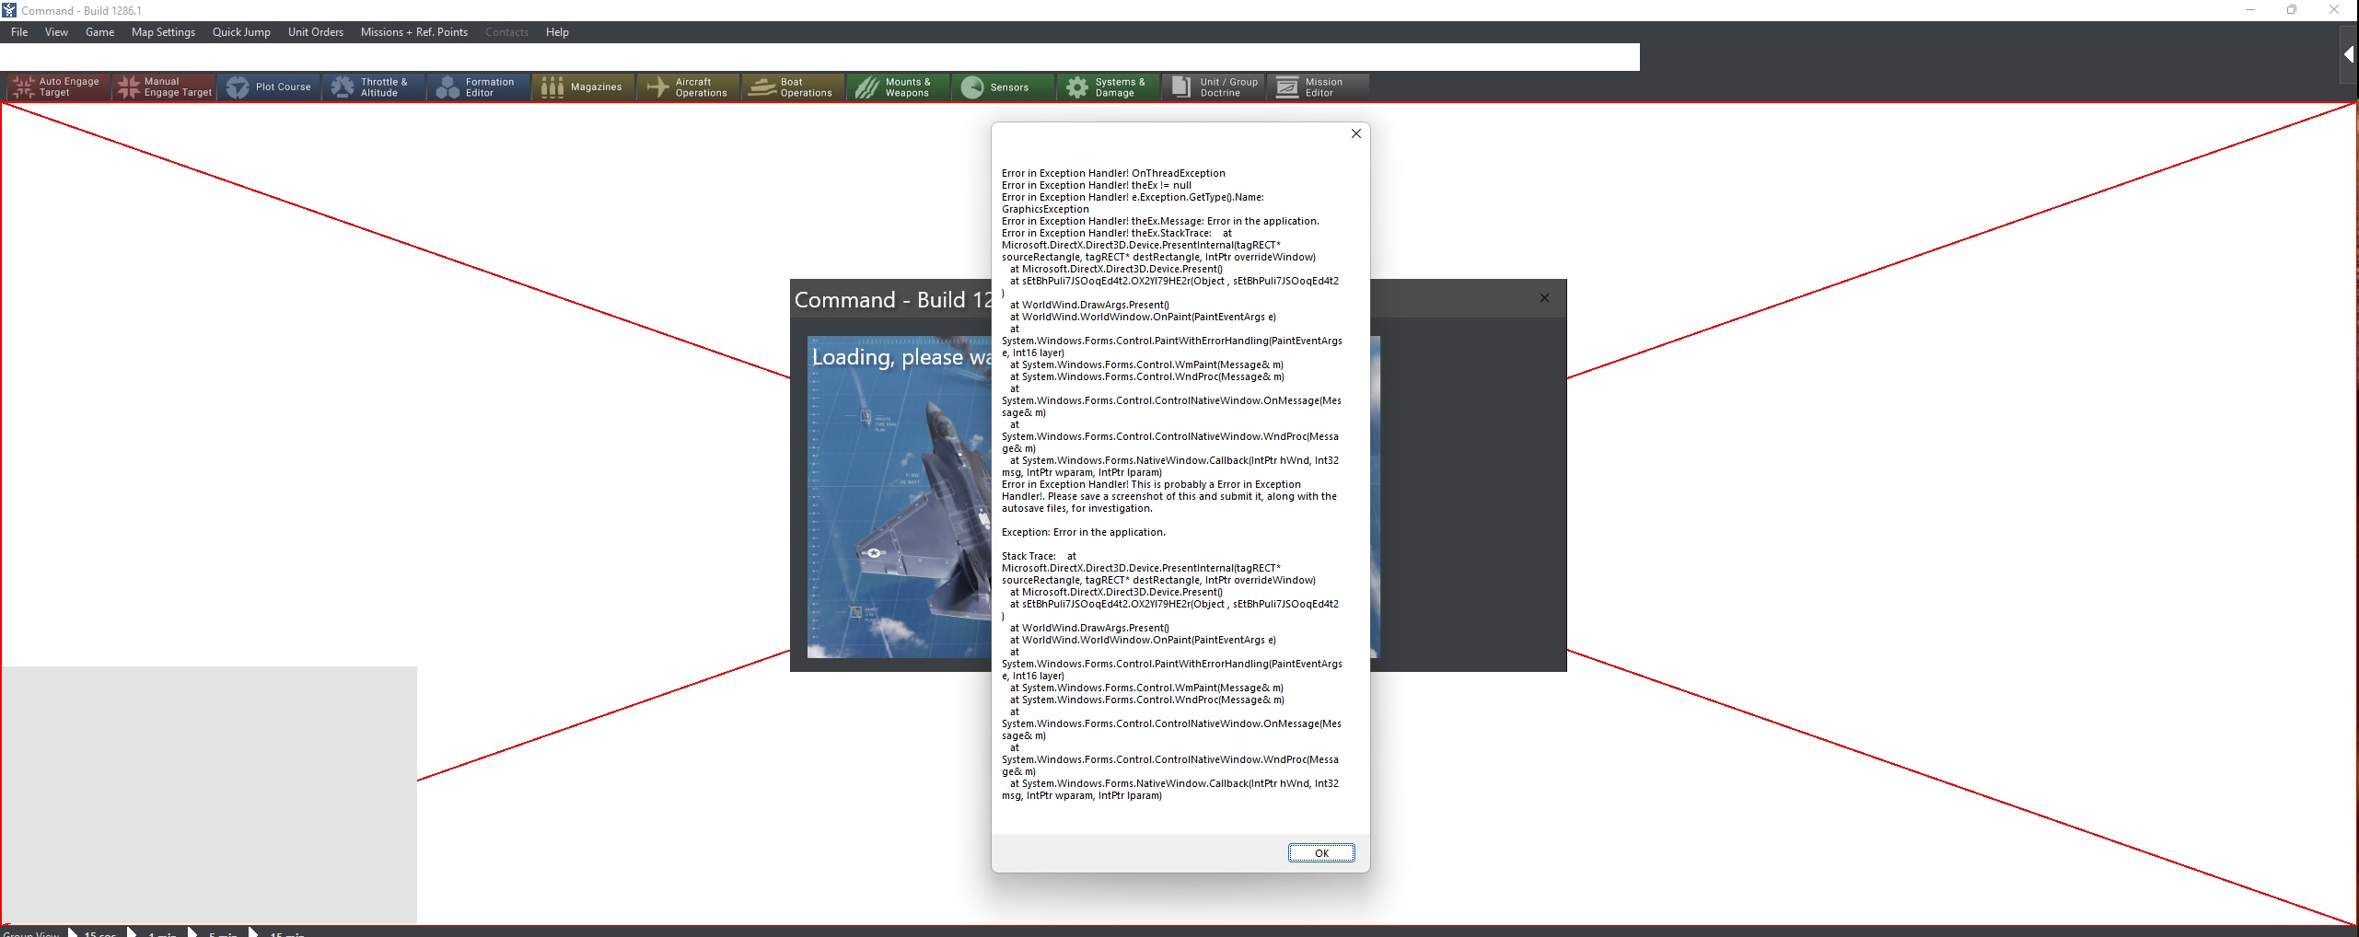Close the Loading splash window
Image resolution: width=2359 pixels, height=937 pixels.
point(1544,298)
